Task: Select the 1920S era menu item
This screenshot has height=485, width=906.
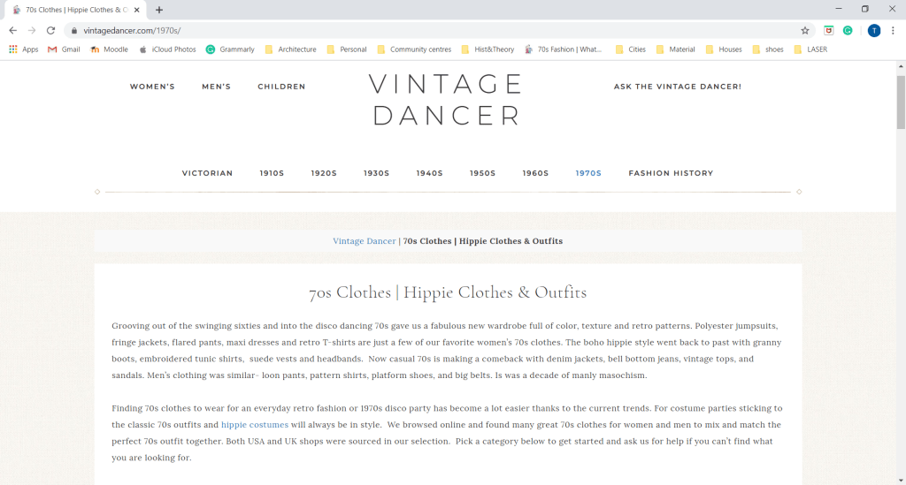Action: [x=324, y=173]
